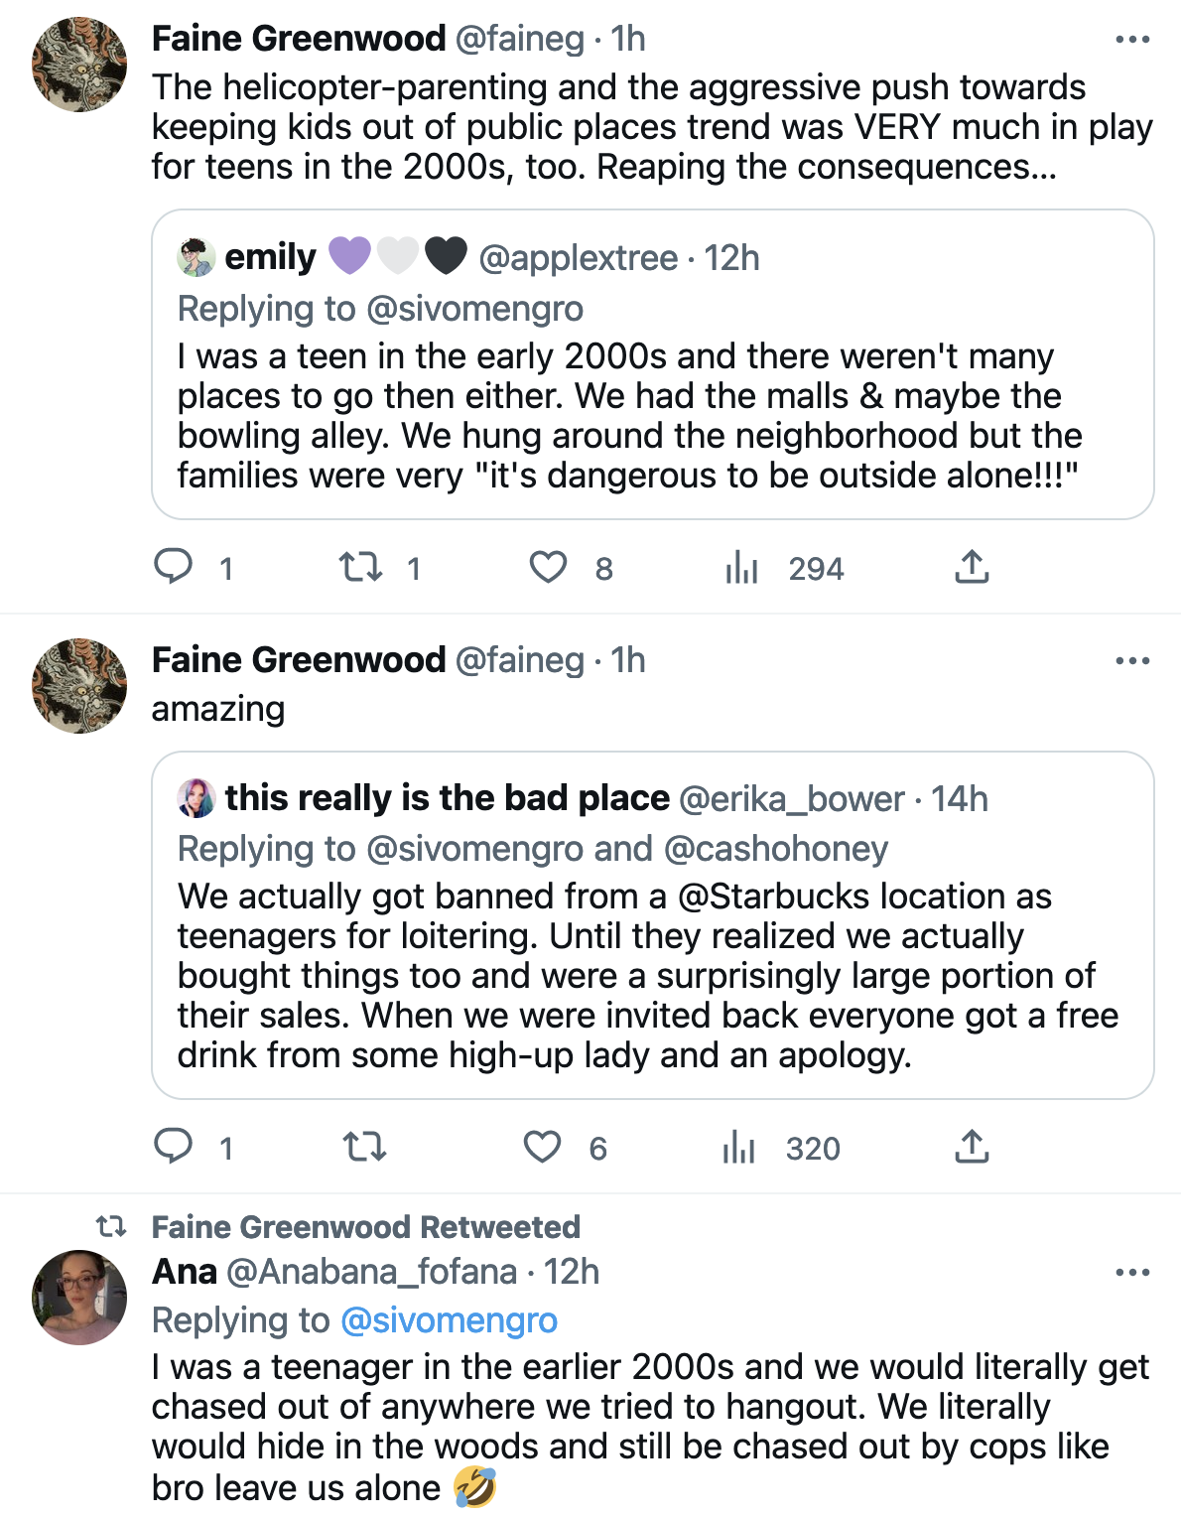Share the 'amazing' tweet

(x=972, y=1147)
